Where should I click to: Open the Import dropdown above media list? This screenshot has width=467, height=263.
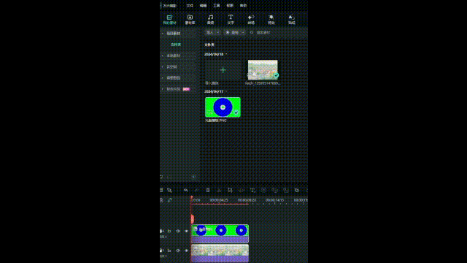pos(212,32)
